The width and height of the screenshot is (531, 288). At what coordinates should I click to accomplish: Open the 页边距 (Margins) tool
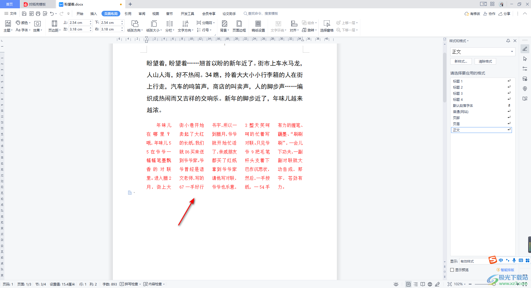[x=54, y=26]
